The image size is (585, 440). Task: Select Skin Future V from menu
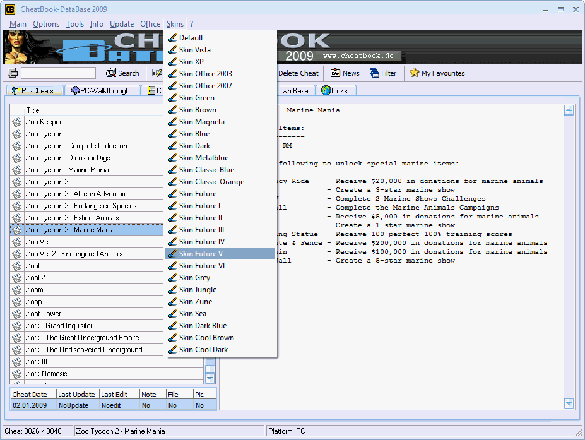pos(201,254)
